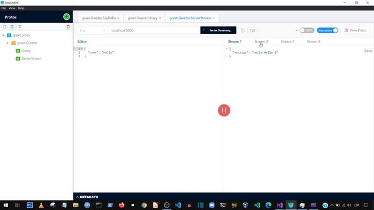Click the "name": "Hello" line in Editor
The height and width of the screenshot is (210, 374).
101,52
